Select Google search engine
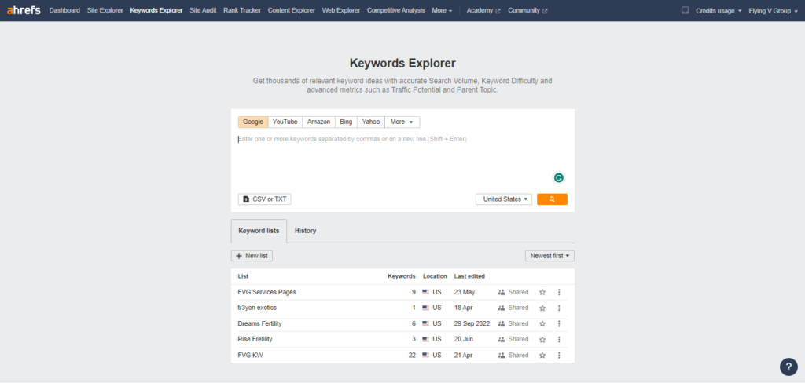 (x=253, y=122)
